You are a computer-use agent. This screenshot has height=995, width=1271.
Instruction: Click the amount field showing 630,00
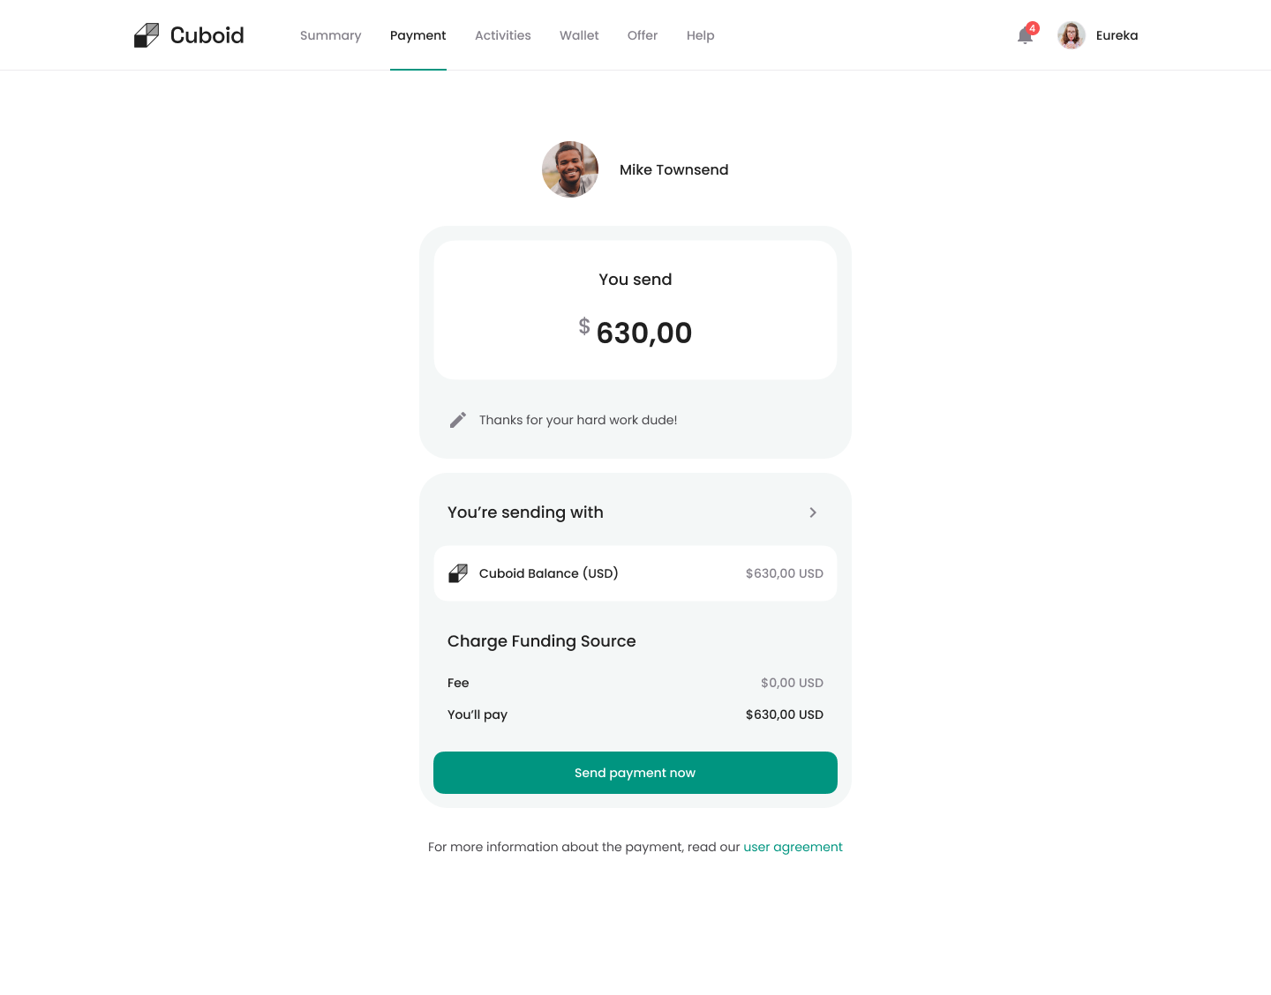(644, 333)
